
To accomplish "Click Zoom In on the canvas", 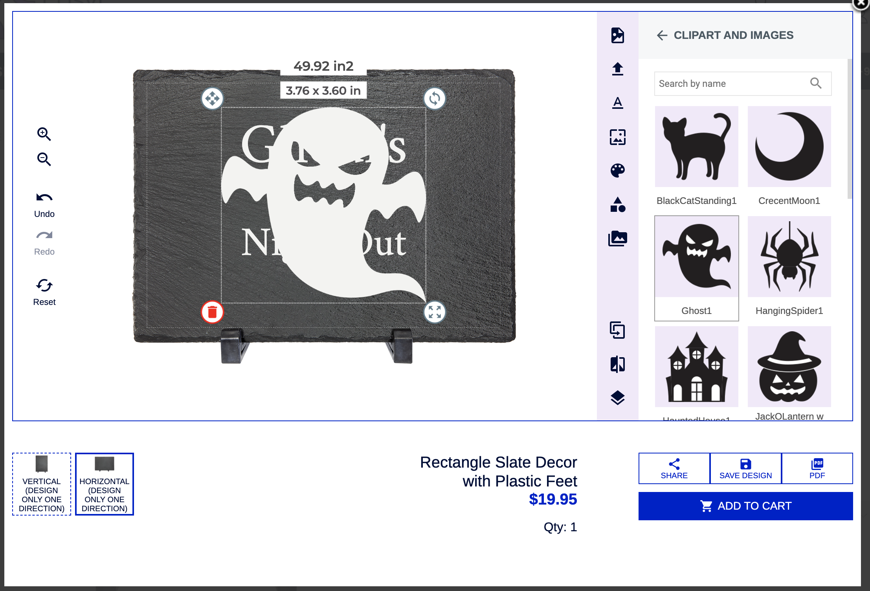I will (x=44, y=134).
